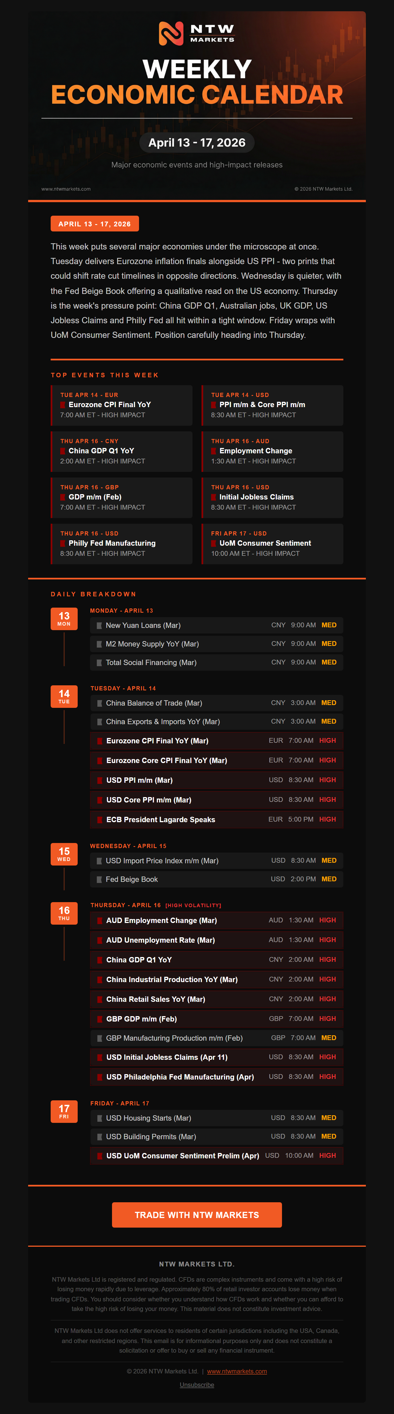Select the China Retail Sales YoY (Mar) row
The image size is (394, 1414).
click(x=217, y=1000)
